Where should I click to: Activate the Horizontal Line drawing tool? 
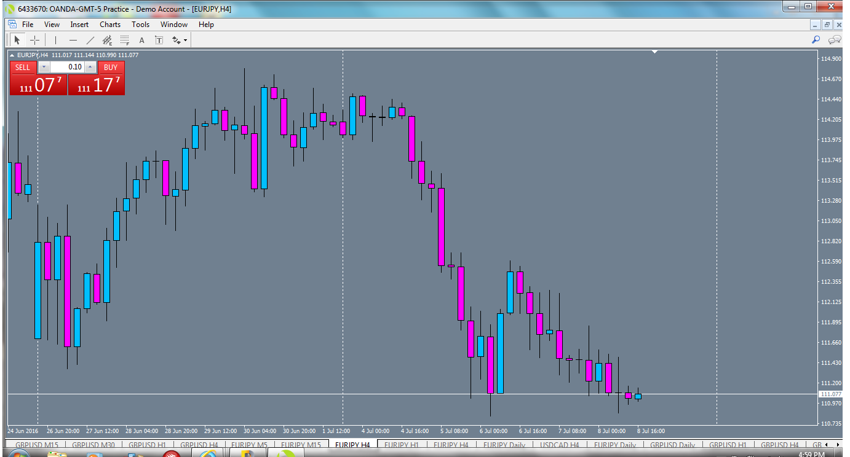coord(73,40)
